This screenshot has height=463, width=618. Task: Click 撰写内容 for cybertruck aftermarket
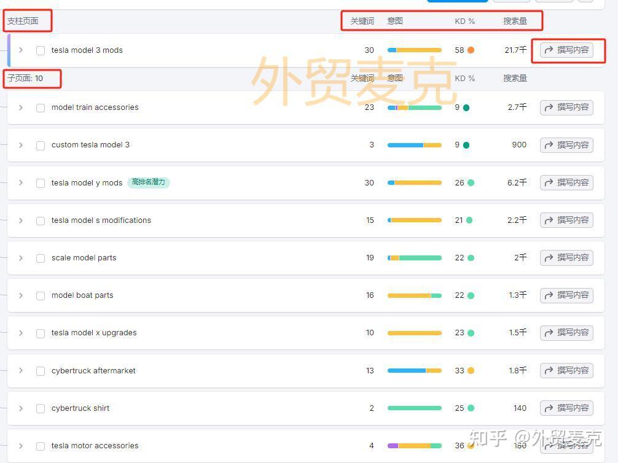(x=566, y=370)
